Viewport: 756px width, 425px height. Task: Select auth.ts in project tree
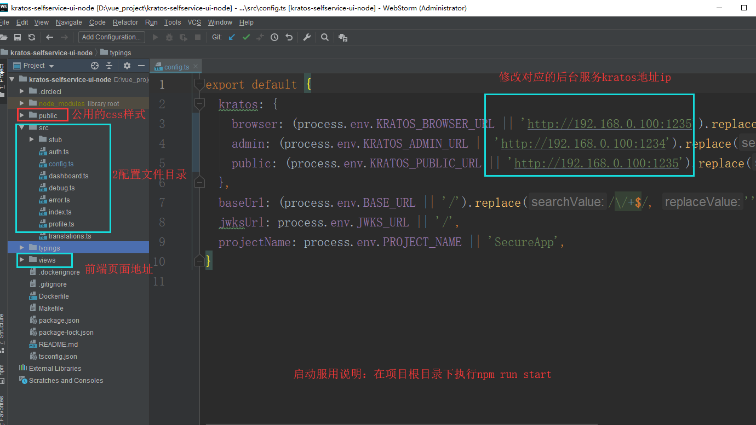point(59,152)
